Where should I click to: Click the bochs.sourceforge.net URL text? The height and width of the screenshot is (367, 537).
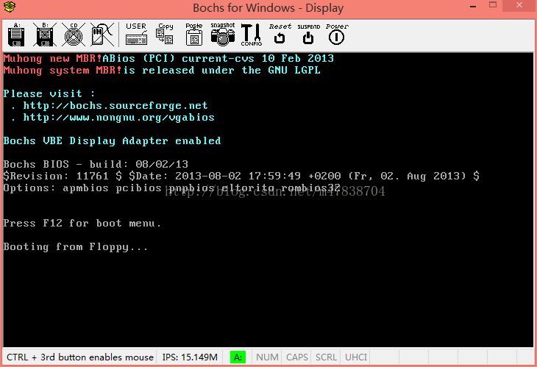coord(115,105)
